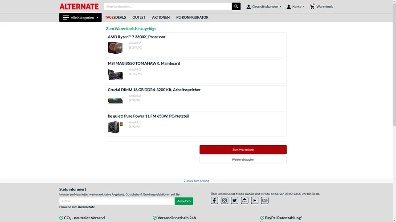396x222 pixels.
Task: Click the Zum Warenkorb button
Action: click(x=243, y=150)
